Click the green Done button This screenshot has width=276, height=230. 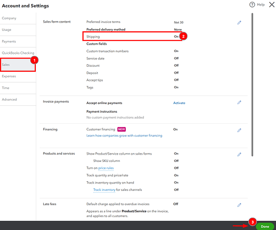(265, 226)
